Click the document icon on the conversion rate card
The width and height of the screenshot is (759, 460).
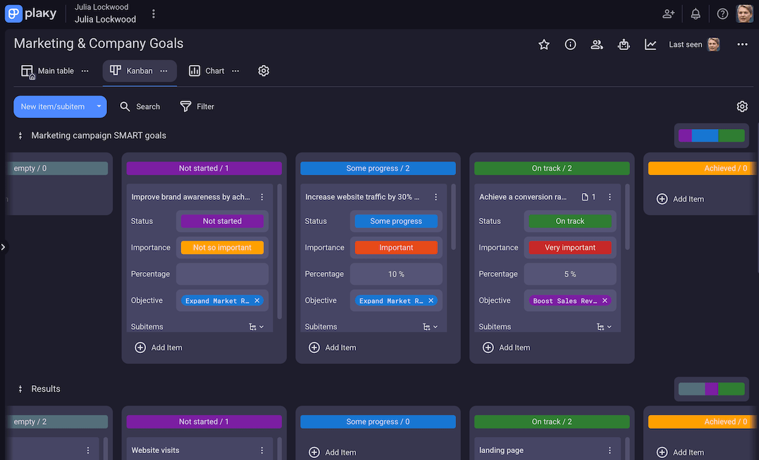pyautogui.click(x=585, y=197)
